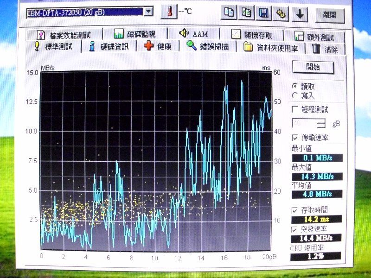Click the CPU usage 1.2% value
The image size is (371, 278).
pyautogui.click(x=316, y=256)
